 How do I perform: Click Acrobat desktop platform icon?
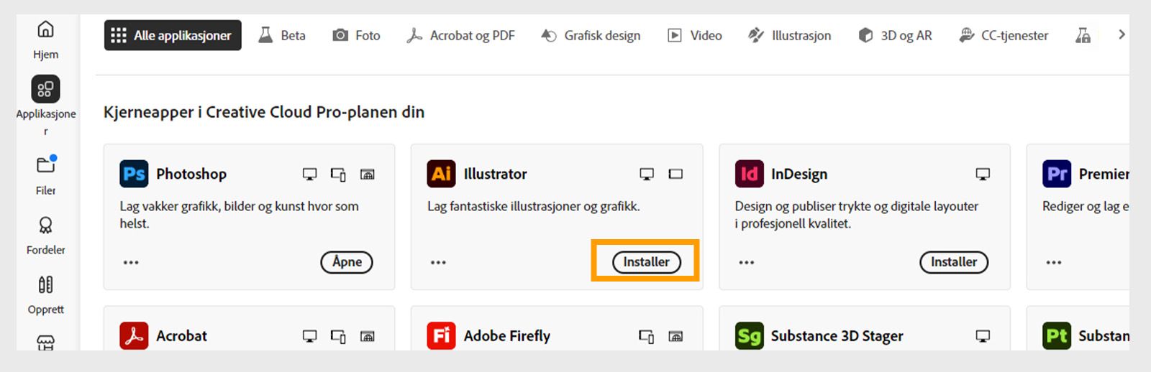coord(309,335)
